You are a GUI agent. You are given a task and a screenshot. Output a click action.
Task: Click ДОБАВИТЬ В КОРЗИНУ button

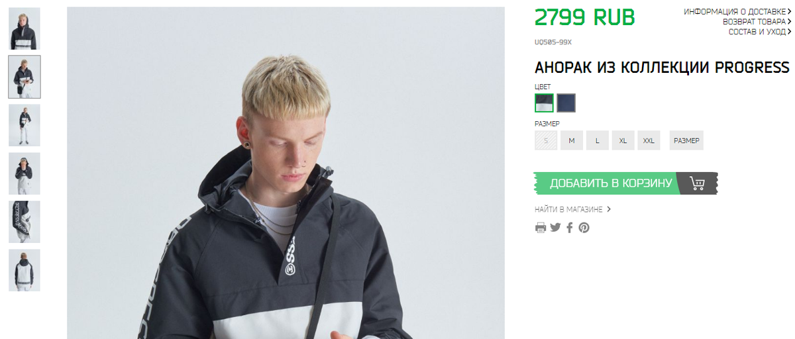[x=625, y=183]
